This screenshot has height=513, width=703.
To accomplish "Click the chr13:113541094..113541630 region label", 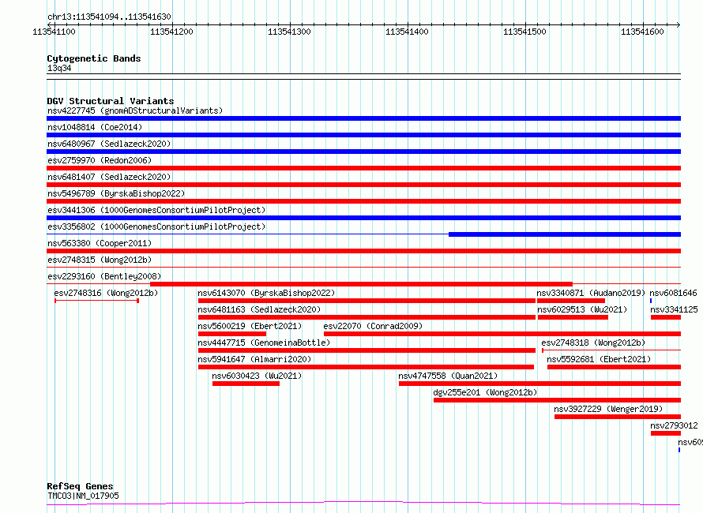I will (109, 17).
